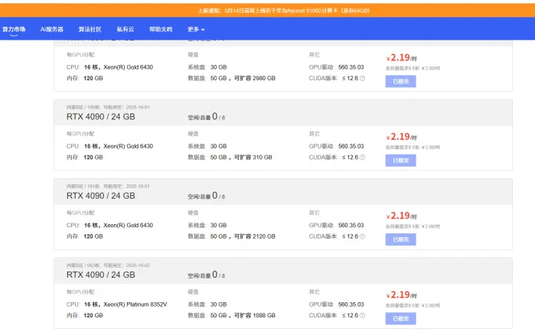Viewport: 535px width, 335px height.
Task: Click the 内蒙B区 / 063机 header line
Action: pos(108,265)
